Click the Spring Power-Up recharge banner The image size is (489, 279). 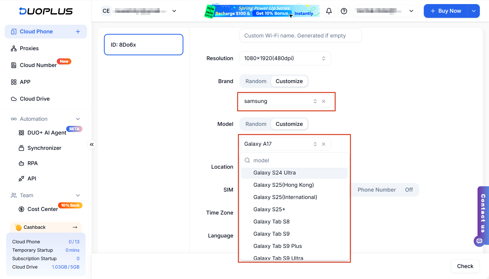click(262, 11)
